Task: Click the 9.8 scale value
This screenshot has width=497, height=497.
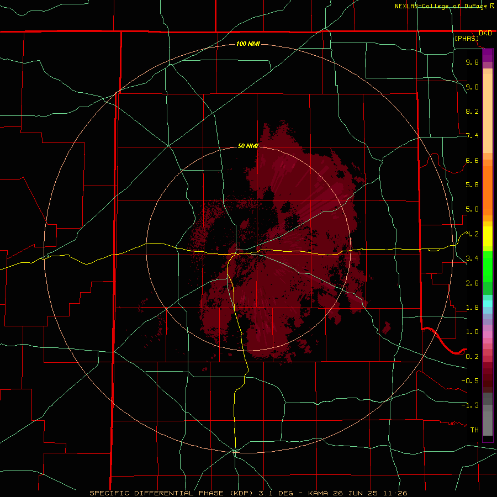Action: [472, 62]
